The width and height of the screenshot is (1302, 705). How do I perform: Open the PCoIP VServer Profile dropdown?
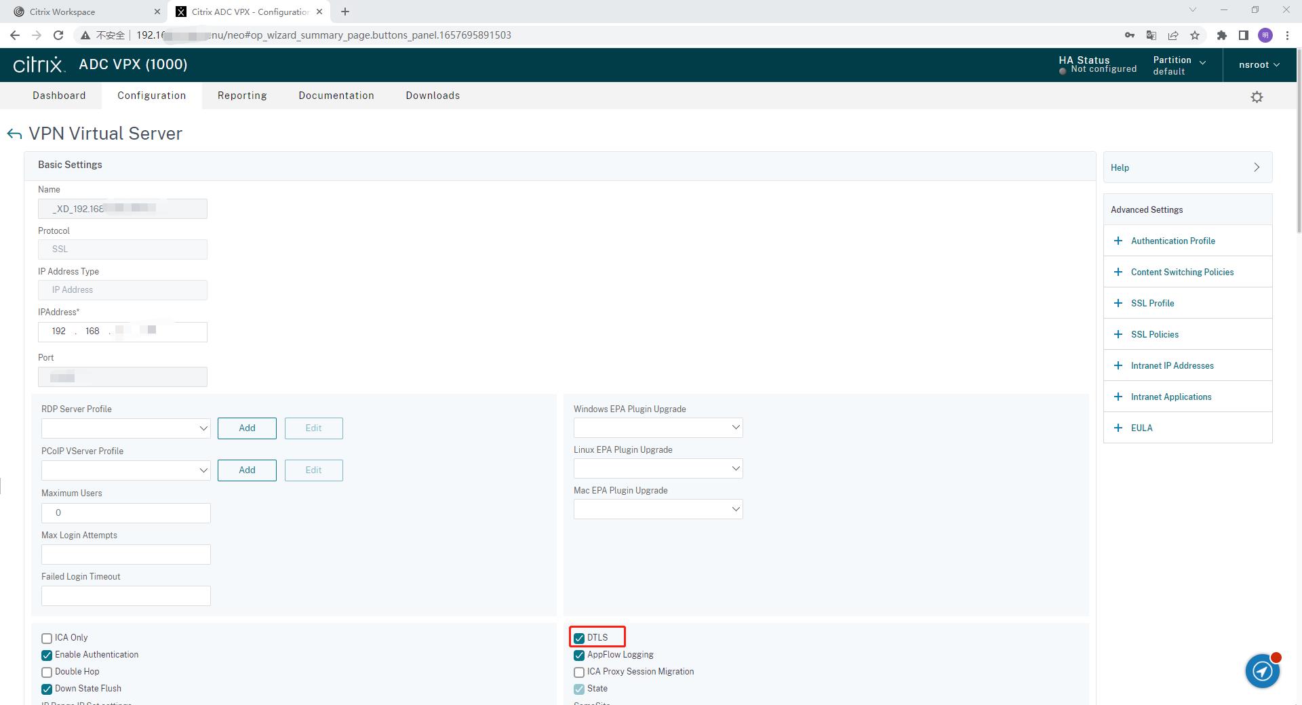[126, 470]
